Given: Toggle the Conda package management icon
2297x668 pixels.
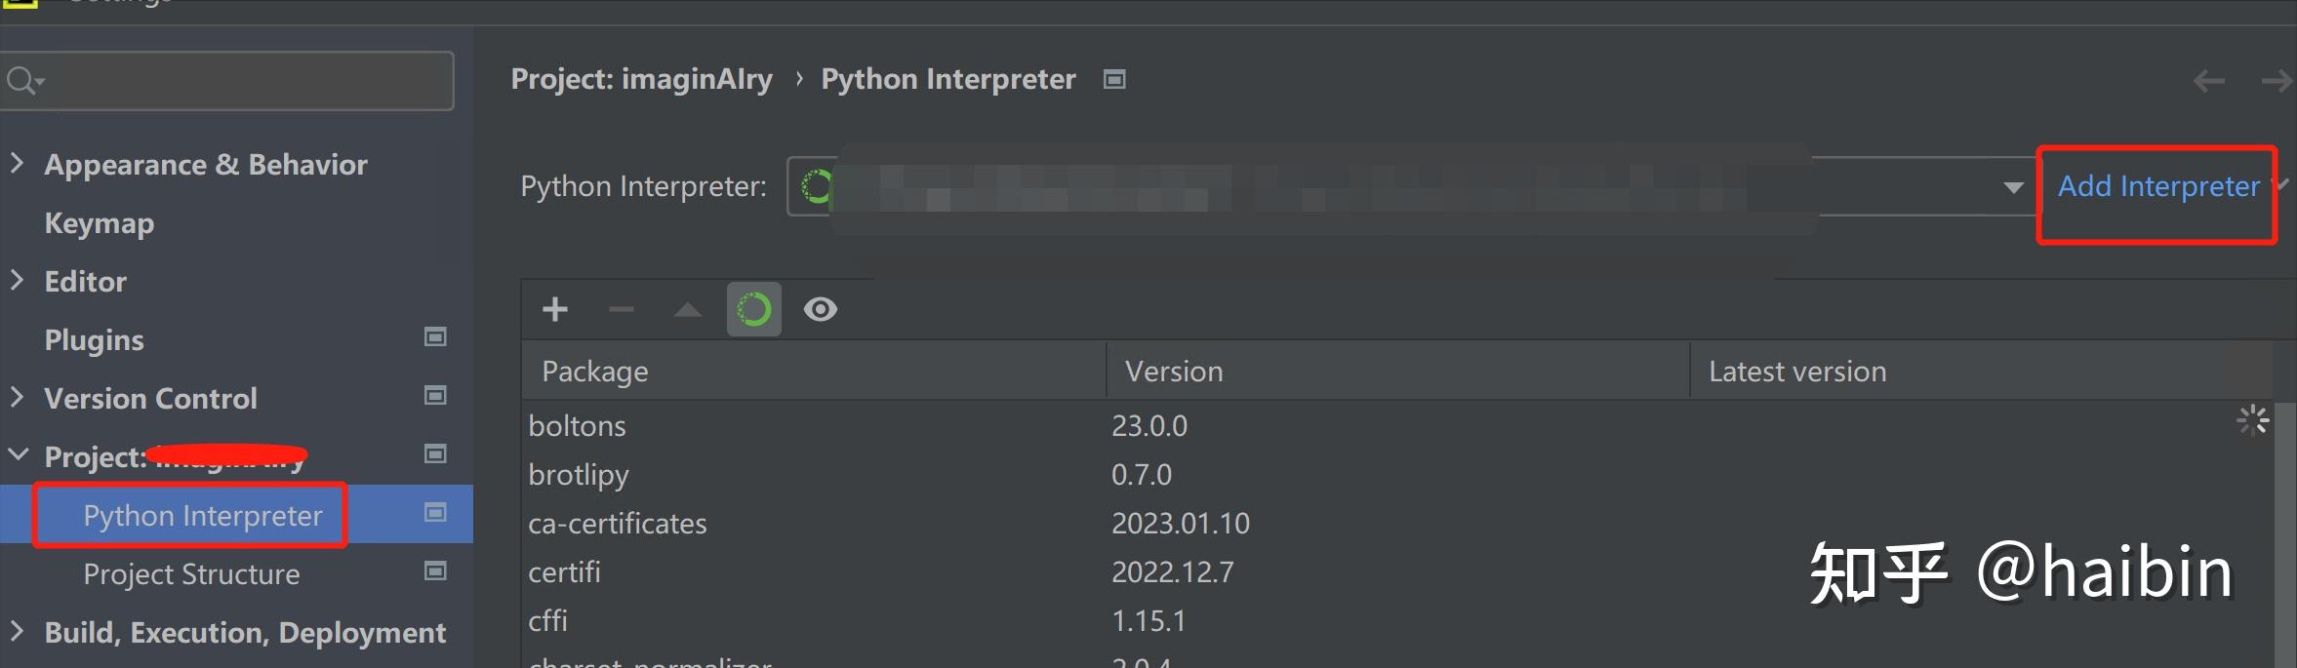Looking at the screenshot, I should point(754,309).
